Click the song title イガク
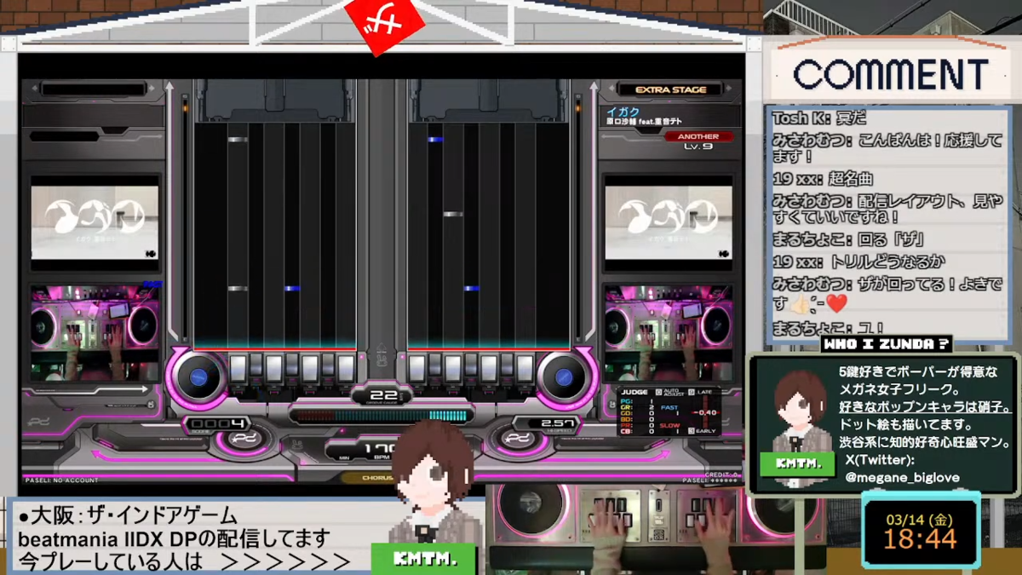Image resolution: width=1022 pixels, height=575 pixels. coord(623,111)
